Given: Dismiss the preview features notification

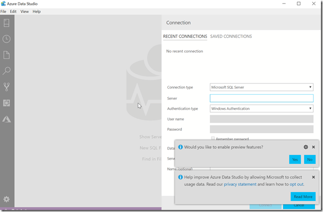Looking at the screenshot, I should pyautogui.click(x=313, y=147).
